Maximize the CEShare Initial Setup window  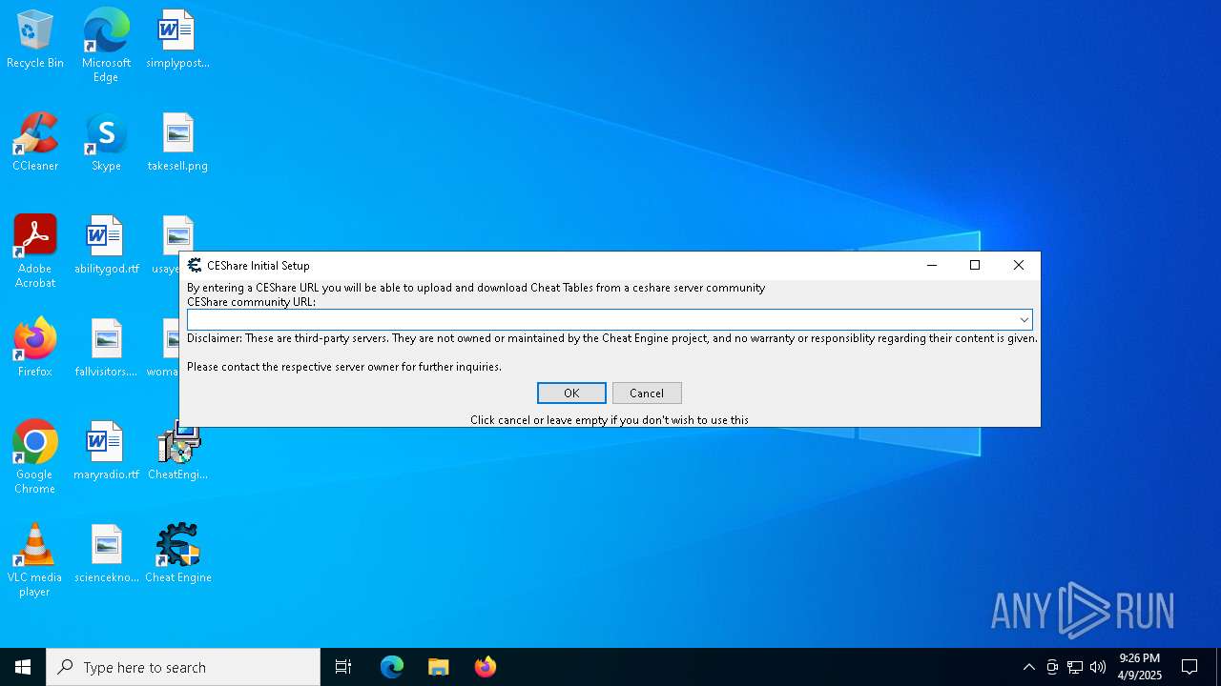tap(975, 266)
